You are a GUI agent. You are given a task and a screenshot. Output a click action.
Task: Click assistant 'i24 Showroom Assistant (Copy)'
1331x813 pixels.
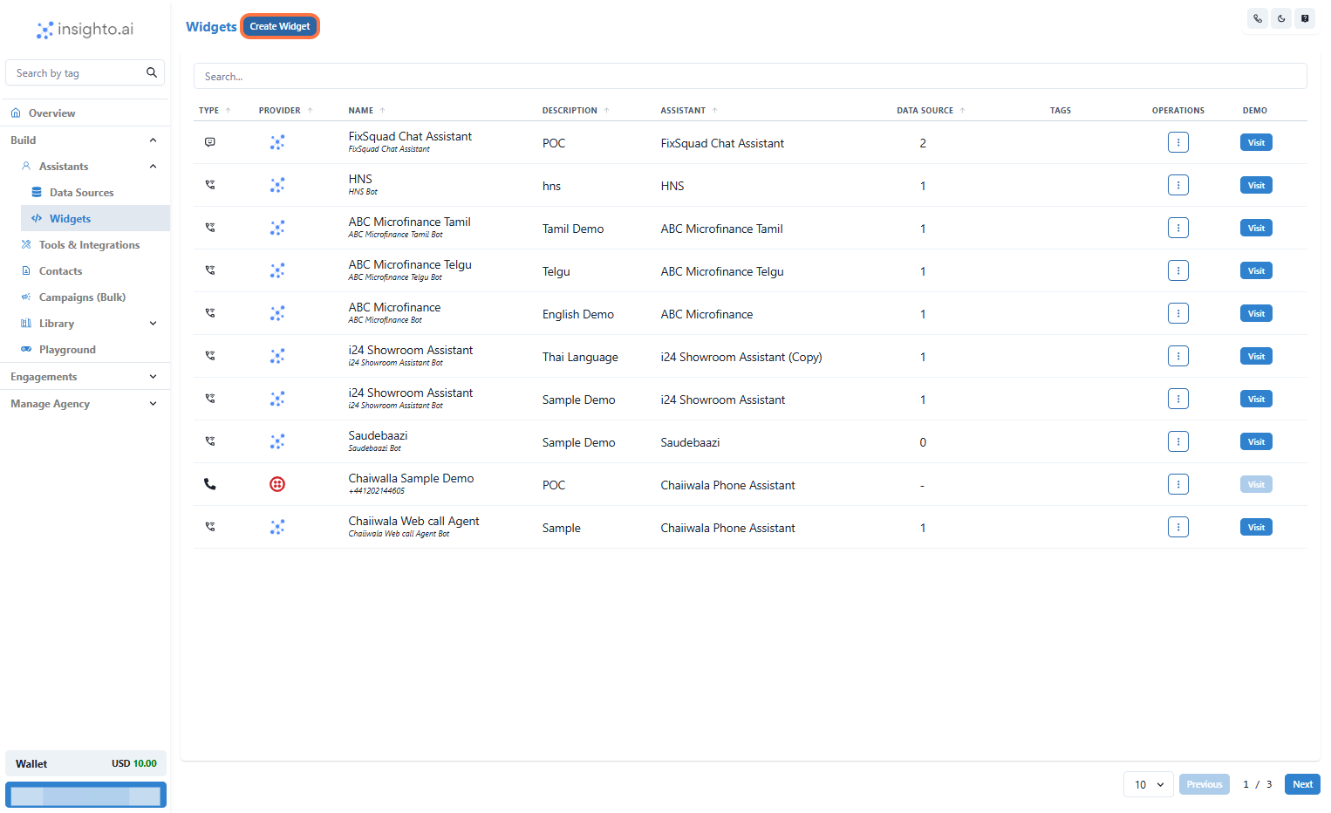pos(741,357)
